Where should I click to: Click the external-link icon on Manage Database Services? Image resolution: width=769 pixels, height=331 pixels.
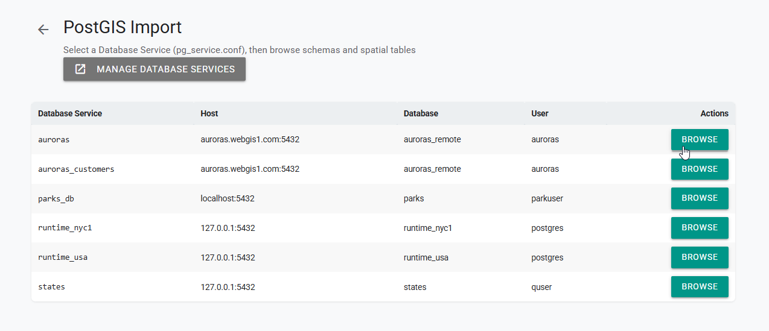pos(80,69)
